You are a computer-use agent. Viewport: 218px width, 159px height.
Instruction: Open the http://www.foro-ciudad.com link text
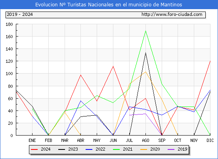click(x=172, y=14)
